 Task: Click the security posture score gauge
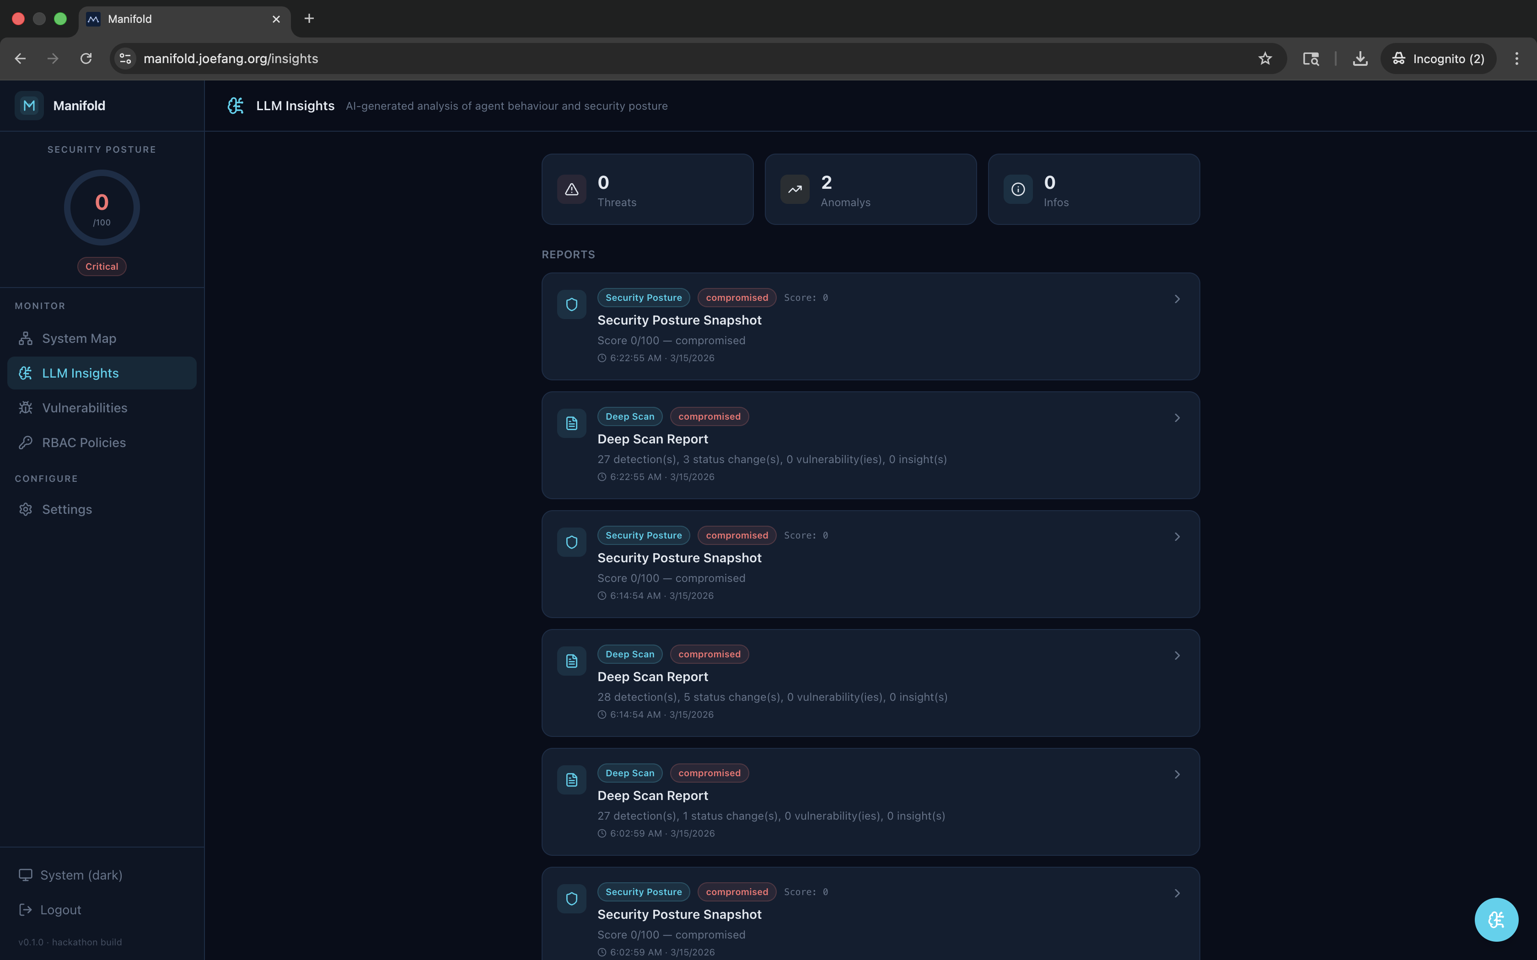102,208
